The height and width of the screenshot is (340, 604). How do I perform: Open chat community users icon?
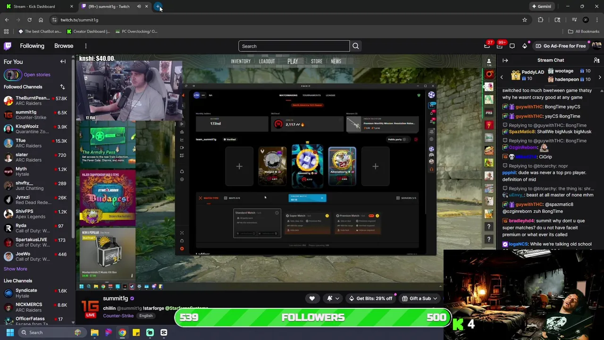[596, 60]
